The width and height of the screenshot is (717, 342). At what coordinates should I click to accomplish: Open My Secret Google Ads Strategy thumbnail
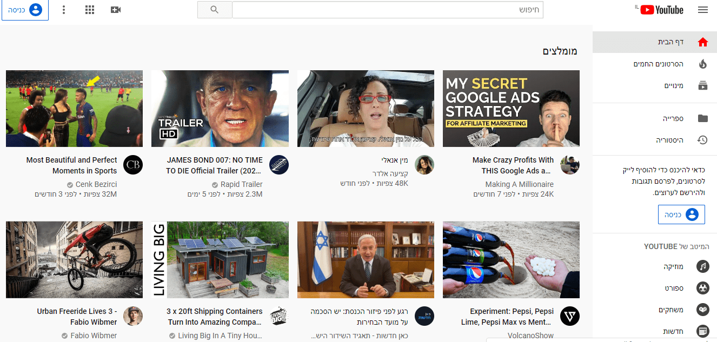[x=511, y=109]
